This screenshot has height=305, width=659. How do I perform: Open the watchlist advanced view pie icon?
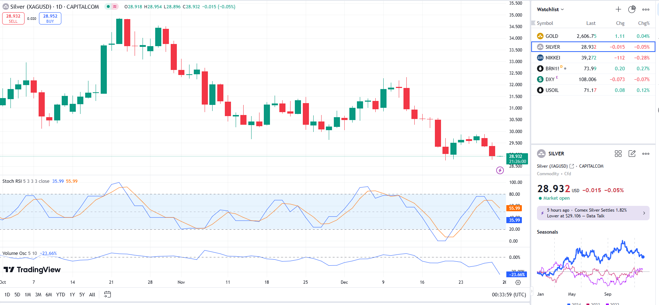632,9
